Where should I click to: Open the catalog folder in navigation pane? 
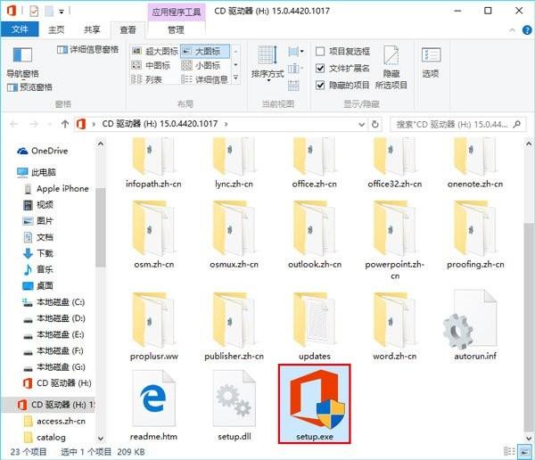tap(45, 437)
